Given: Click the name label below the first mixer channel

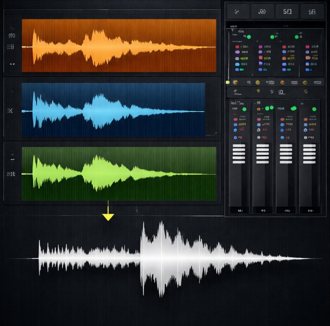Looking at the screenshot, I should click(240, 211).
